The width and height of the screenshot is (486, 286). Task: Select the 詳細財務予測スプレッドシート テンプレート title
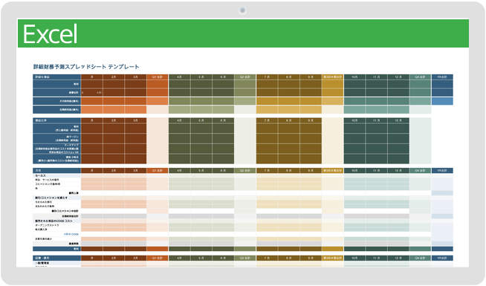click(86, 67)
